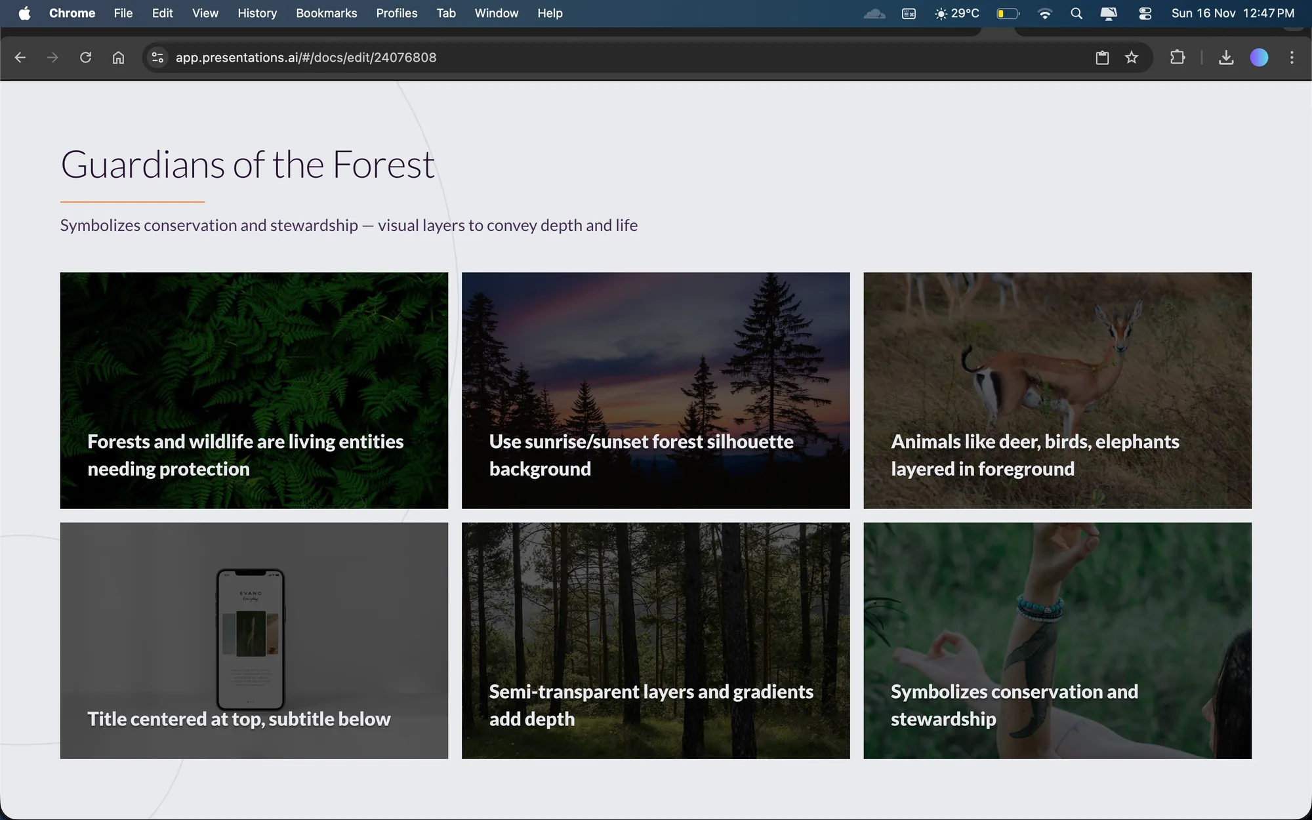Screen dimensions: 1312x820
Task: Reload the current page
Action: coord(85,58)
